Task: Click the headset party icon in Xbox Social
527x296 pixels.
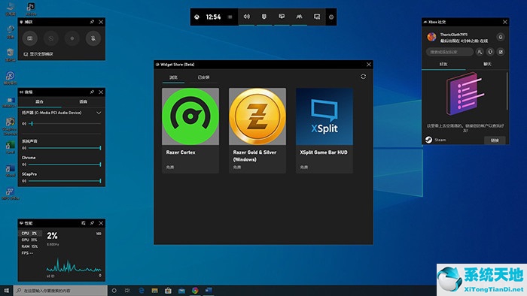Action: coord(490,52)
